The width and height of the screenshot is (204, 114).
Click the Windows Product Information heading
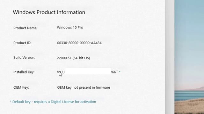(x=49, y=12)
